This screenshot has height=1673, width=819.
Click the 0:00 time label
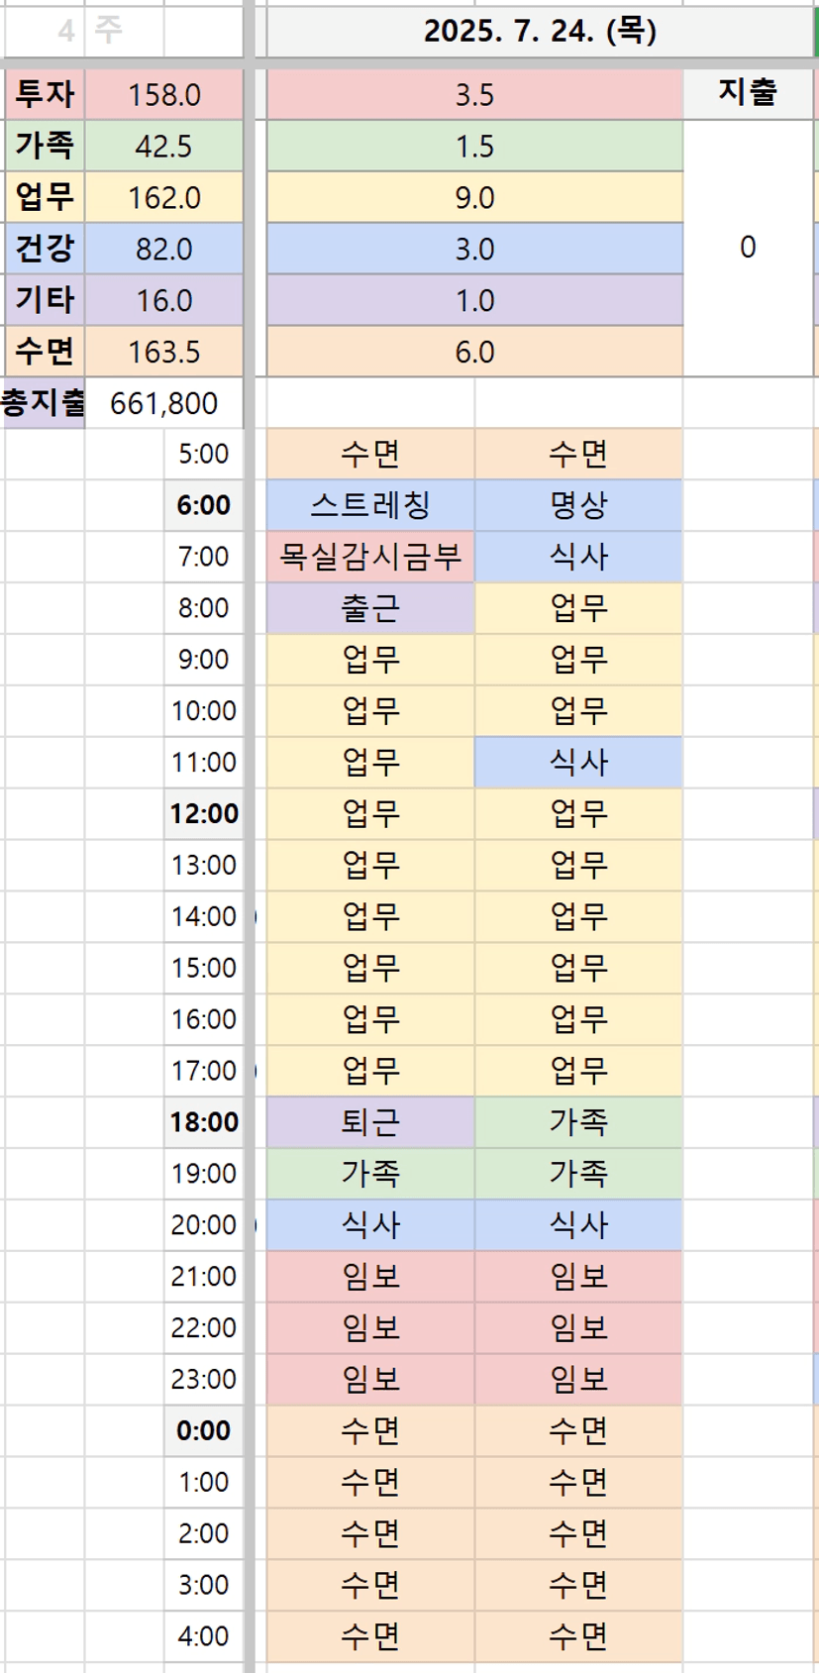(x=204, y=1430)
